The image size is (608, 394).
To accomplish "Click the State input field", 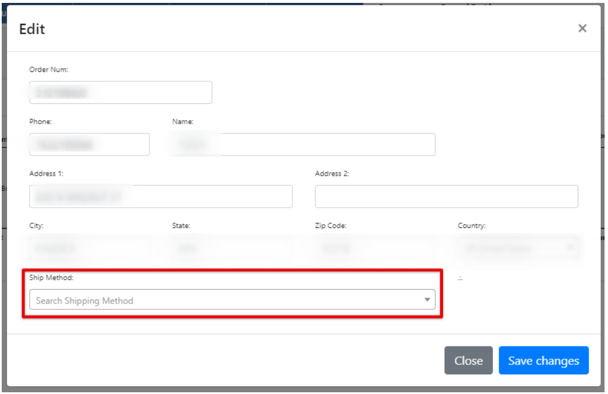I will pyautogui.click(x=232, y=248).
